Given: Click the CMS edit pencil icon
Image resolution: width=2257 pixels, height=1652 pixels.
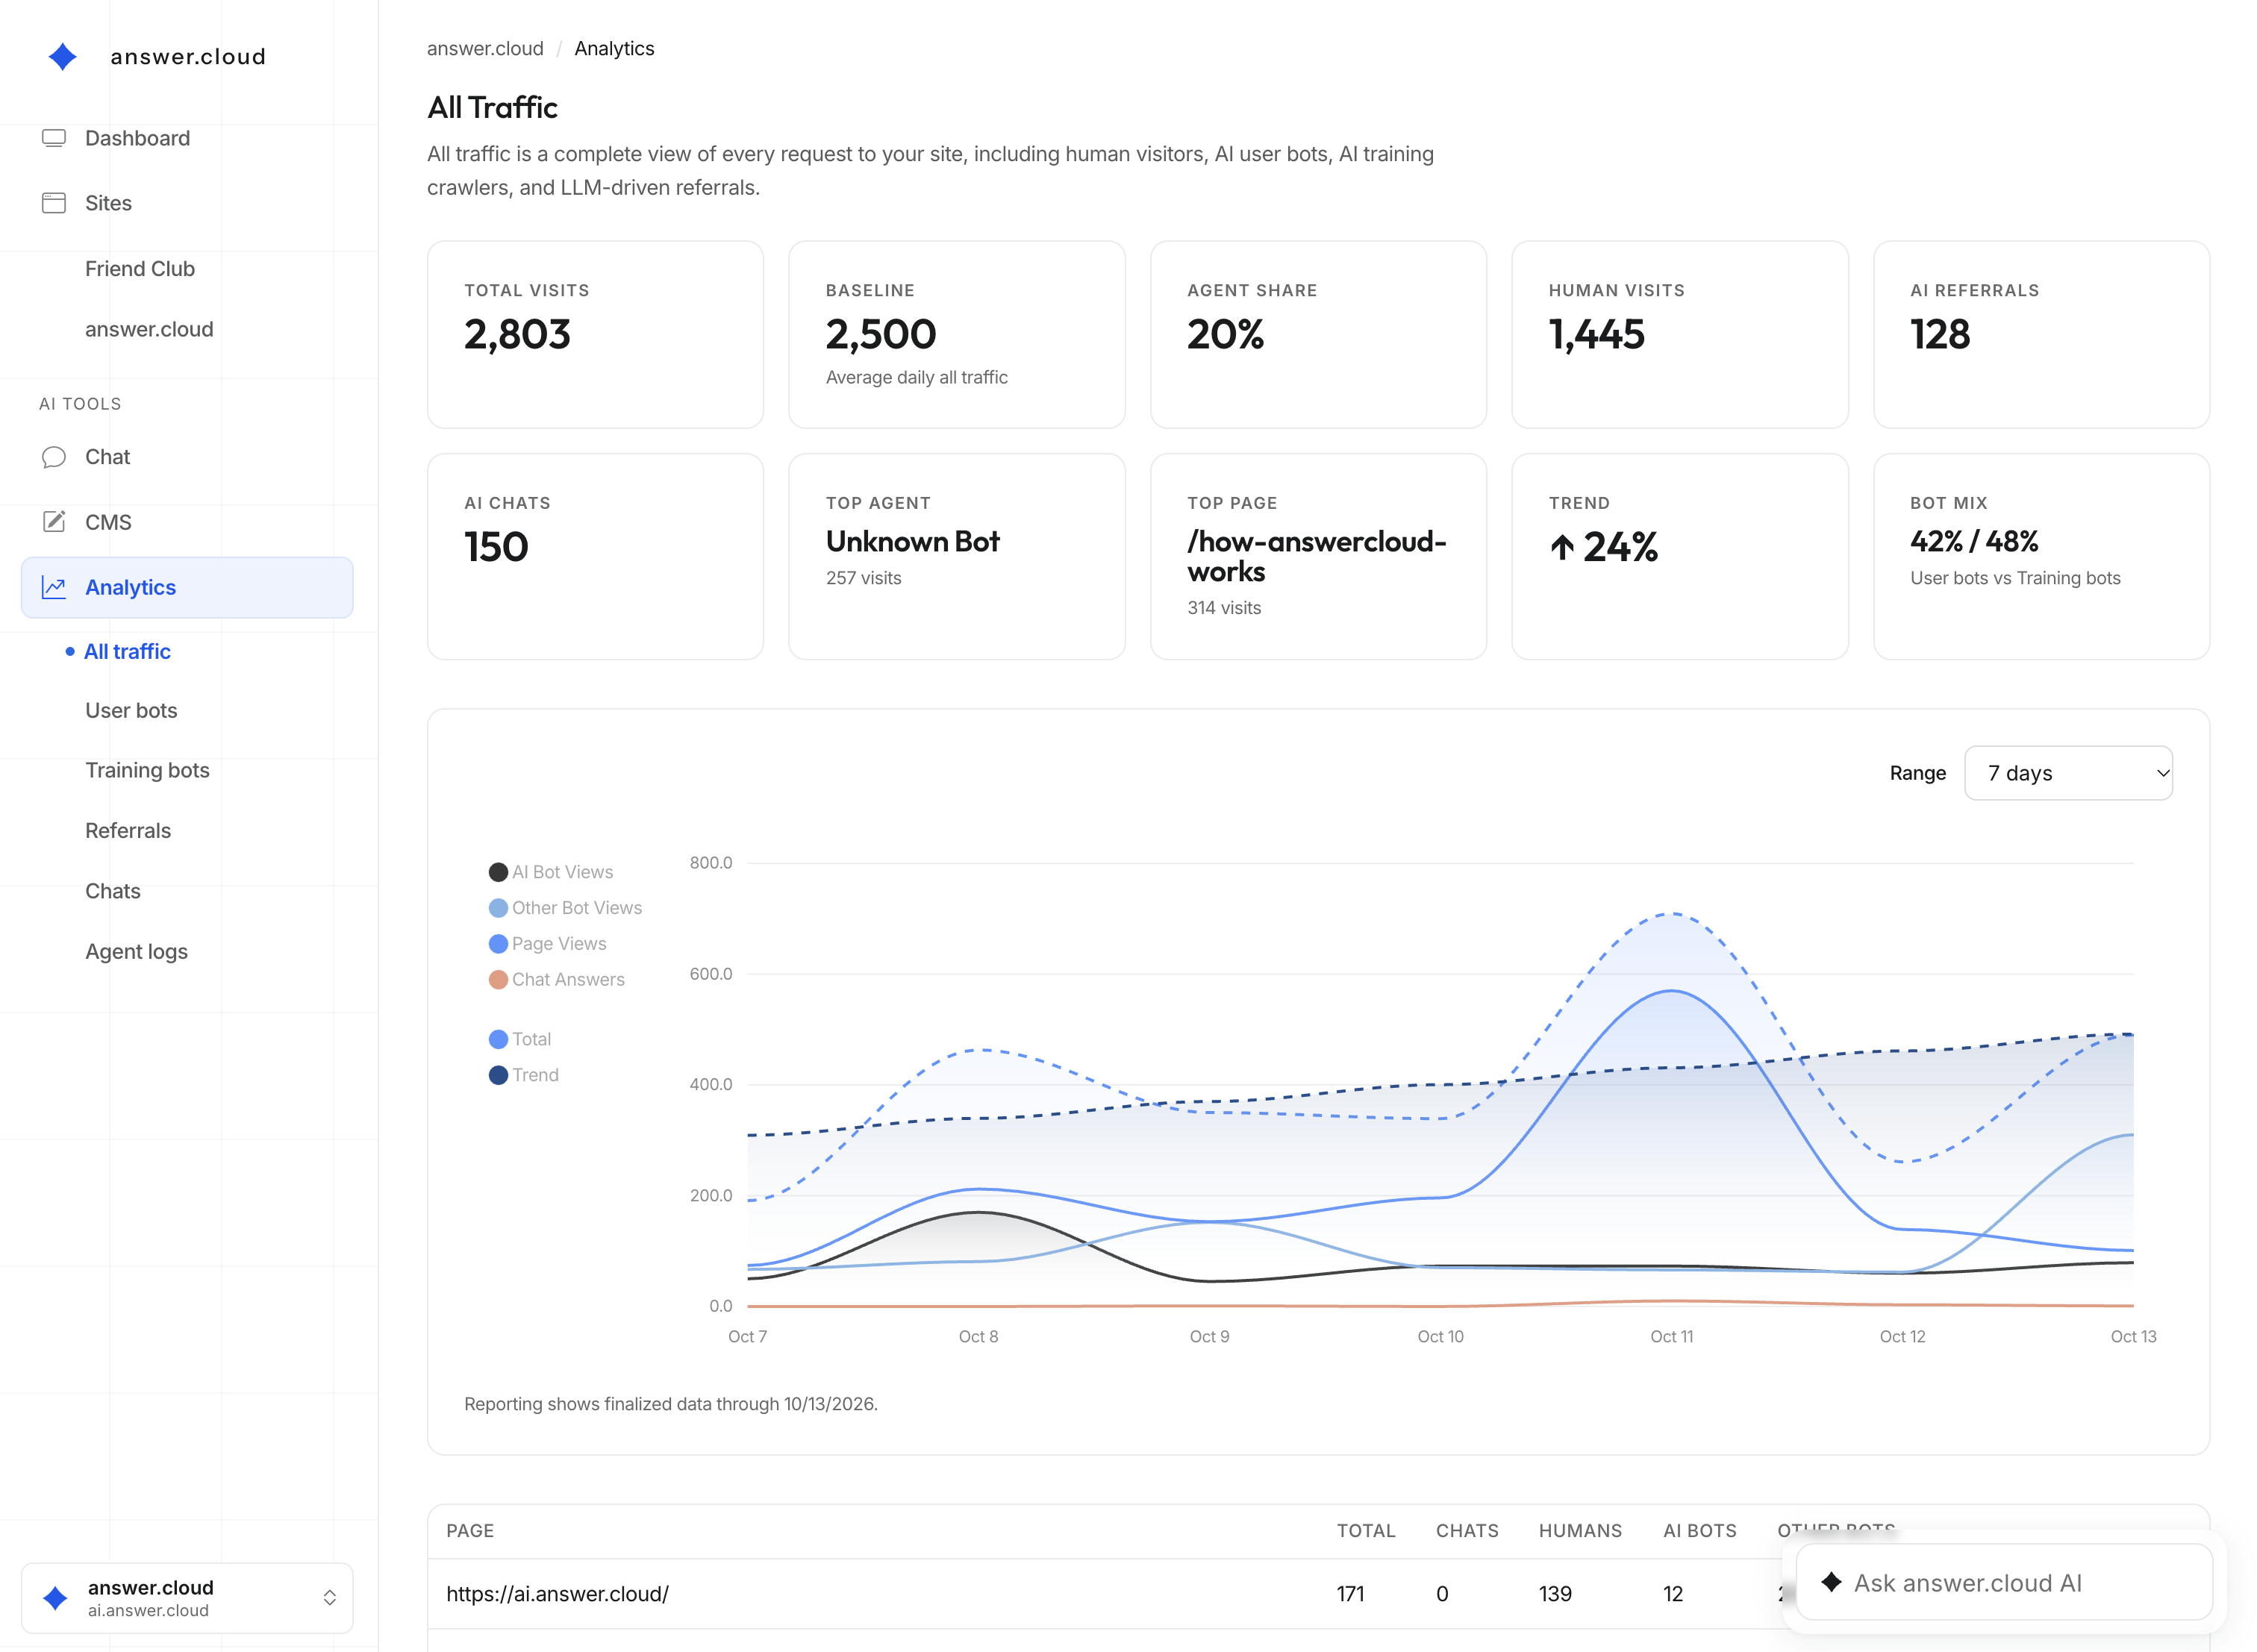Looking at the screenshot, I should coord(54,522).
